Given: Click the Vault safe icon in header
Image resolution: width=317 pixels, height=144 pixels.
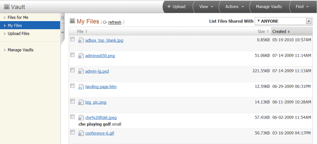Looking at the screenshot, I should tap(7, 7).
